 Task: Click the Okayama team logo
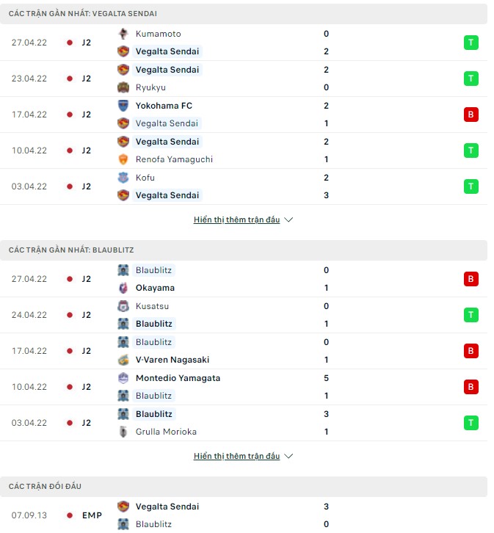pos(123,288)
